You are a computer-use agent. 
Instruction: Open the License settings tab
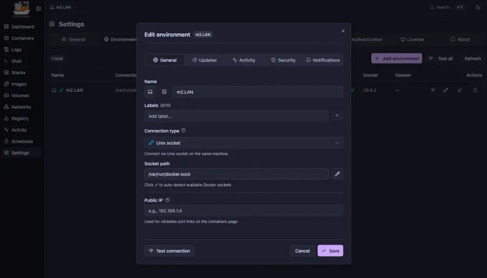coord(412,39)
